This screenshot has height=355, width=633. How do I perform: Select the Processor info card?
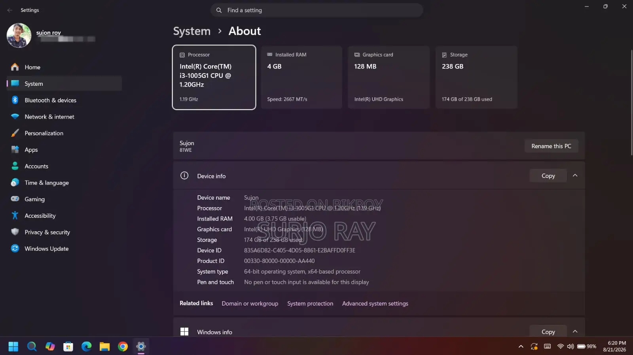214,77
